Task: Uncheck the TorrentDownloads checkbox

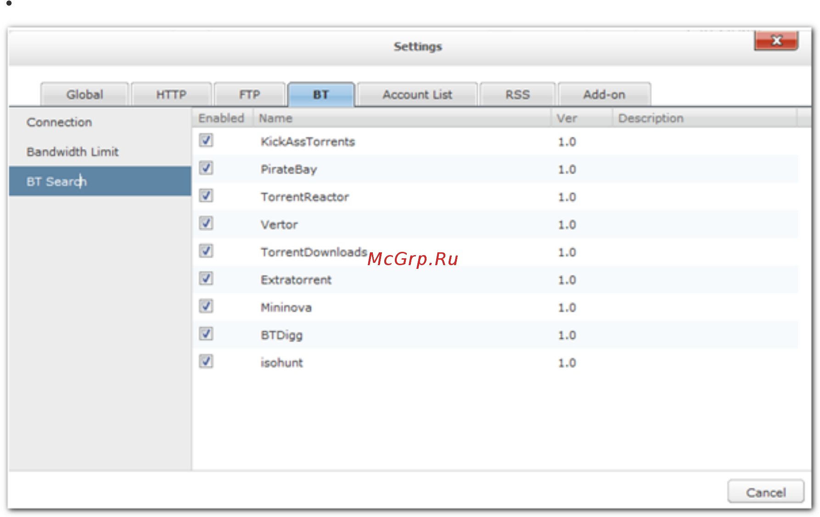Action: (x=206, y=251)
